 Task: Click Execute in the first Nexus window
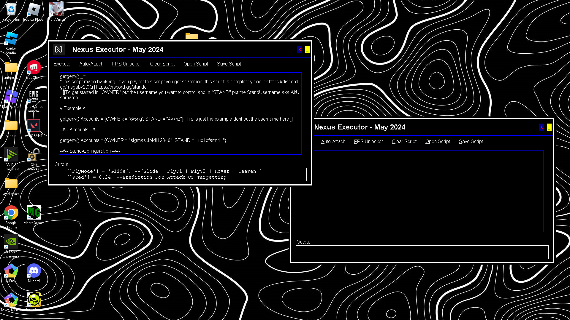(62, 64)
